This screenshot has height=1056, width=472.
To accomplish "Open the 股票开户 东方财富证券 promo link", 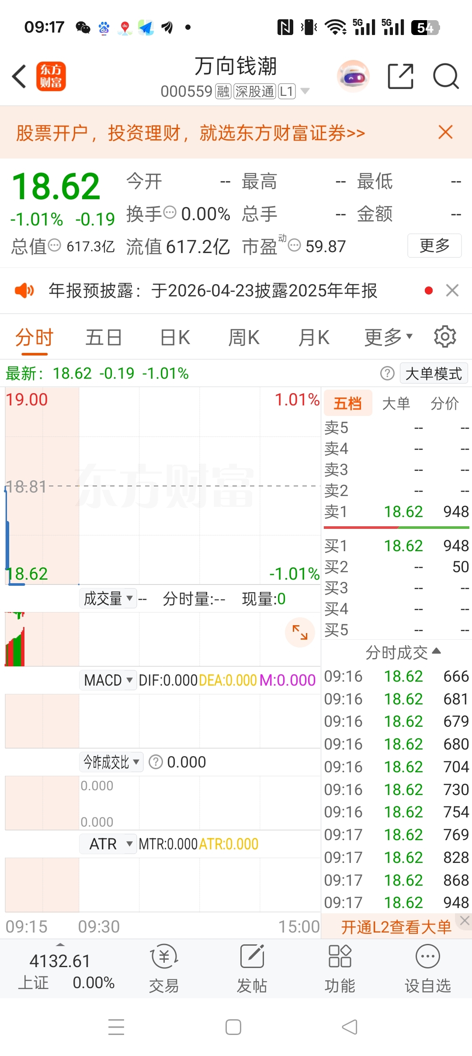I will (191, 133).
